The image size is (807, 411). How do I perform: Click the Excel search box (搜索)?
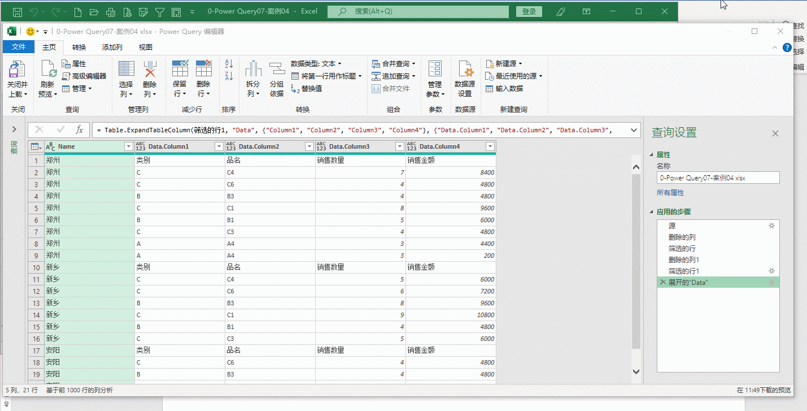(418, 11)
